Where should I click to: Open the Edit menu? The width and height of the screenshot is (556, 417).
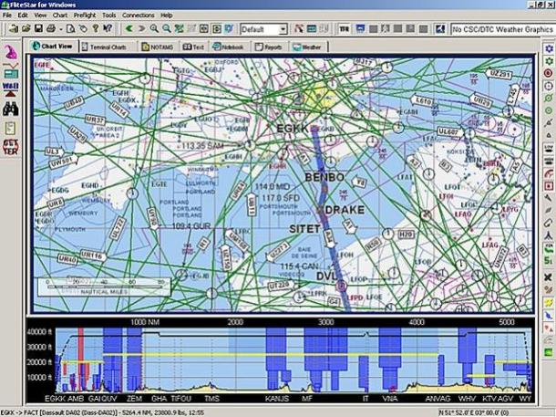click(23, 16)
